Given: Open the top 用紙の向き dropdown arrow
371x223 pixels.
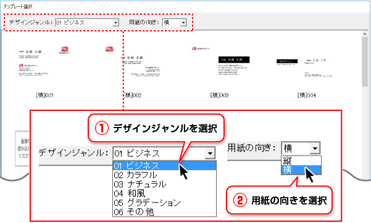Looking at the screenshot, I should coord(183,23).
